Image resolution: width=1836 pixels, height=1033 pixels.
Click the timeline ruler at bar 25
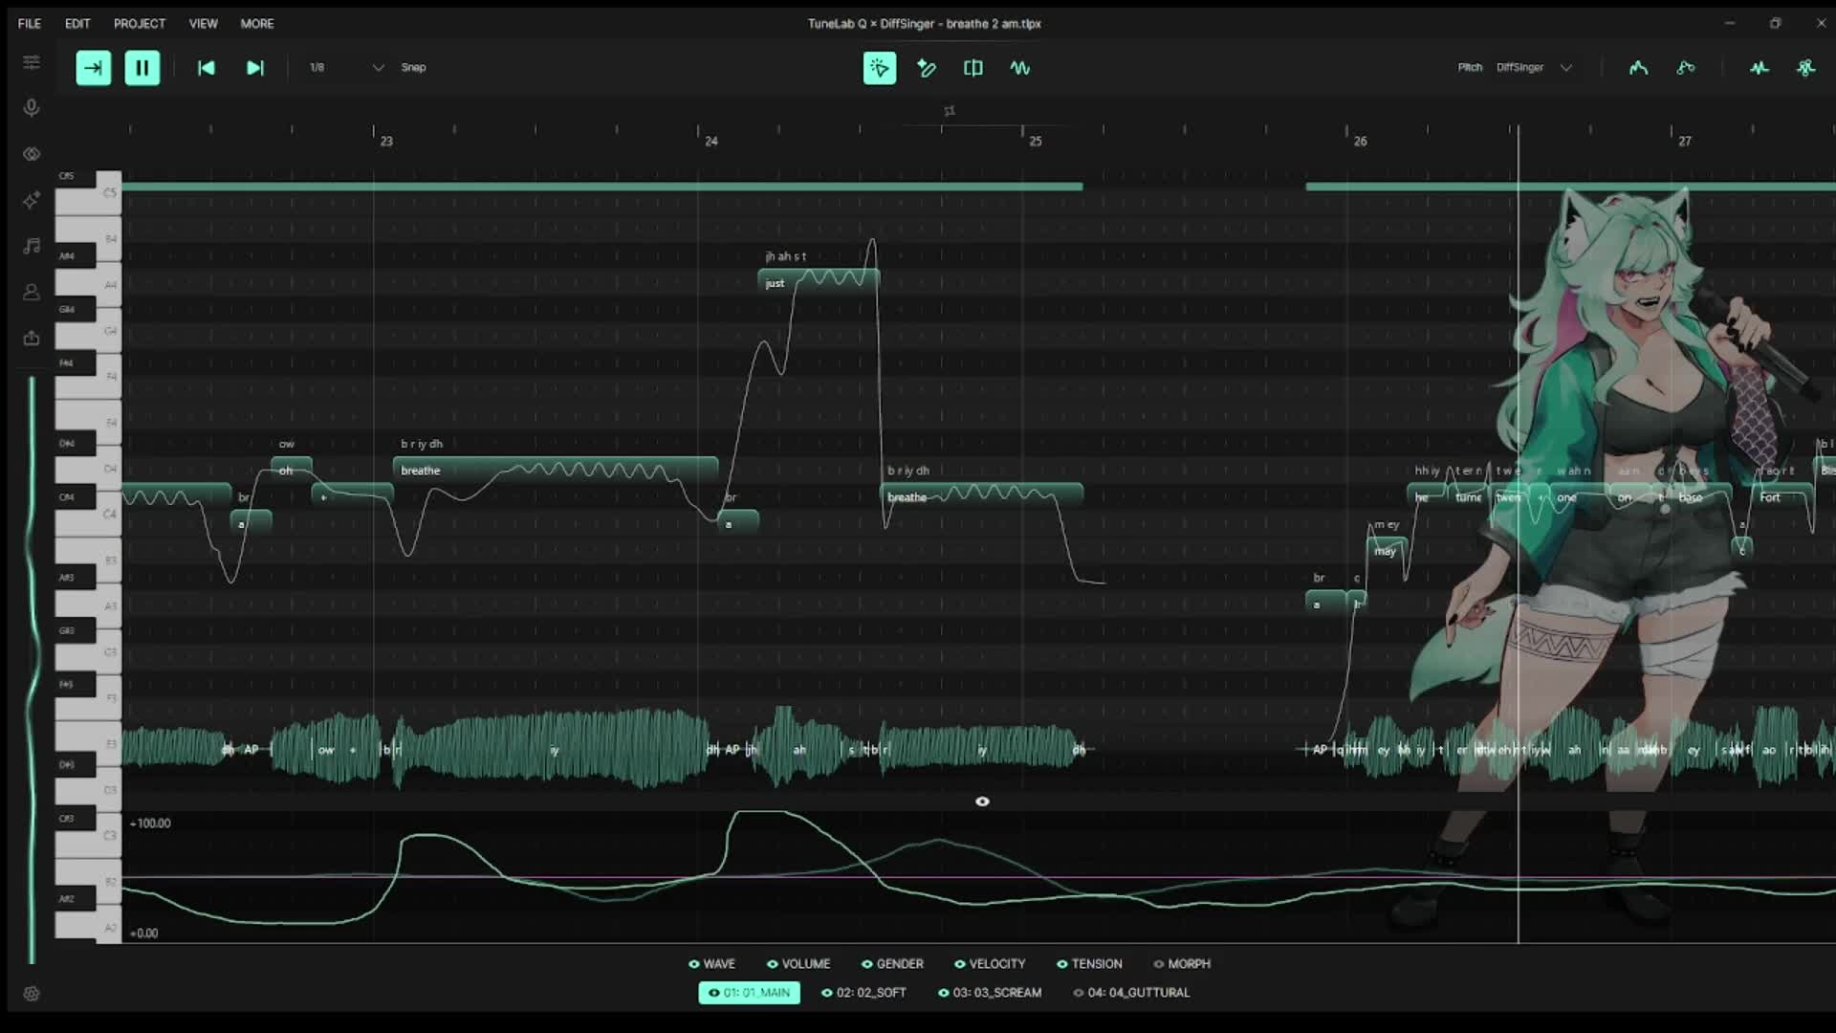1036,141
